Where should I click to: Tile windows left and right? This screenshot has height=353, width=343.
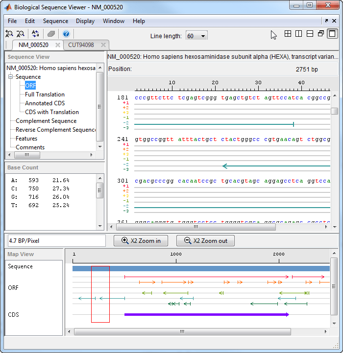point(298,34)
